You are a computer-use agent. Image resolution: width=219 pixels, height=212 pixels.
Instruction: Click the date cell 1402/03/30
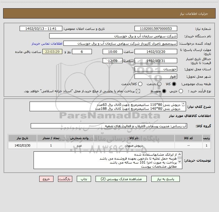[22, 145]
